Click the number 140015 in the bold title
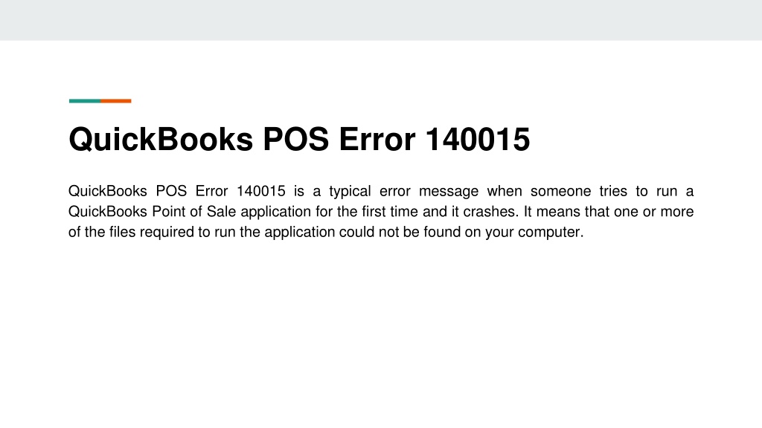762x428 pixels. pos(478,140)
